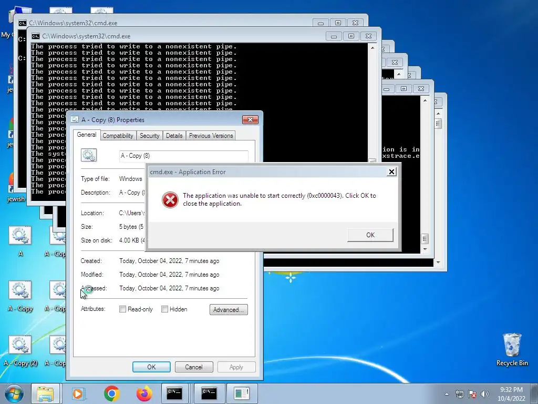This screenshot has width=538, height=404.
Task: Click the file type icon in Properties
Action: pyautogui.click(x=89, y=155)
